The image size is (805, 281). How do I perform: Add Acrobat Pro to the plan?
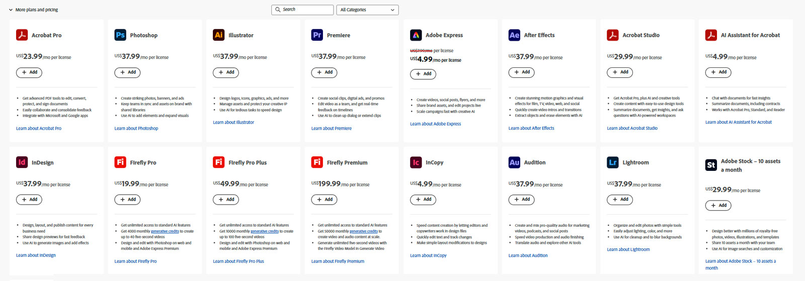(x=29, y=72)
